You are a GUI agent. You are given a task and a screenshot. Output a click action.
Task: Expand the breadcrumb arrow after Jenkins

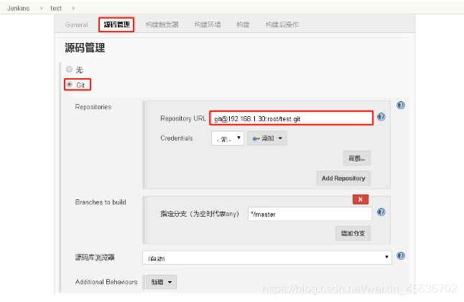42,9
